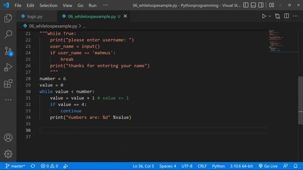
Task: Open the Go menu
Action: point(80,5)
